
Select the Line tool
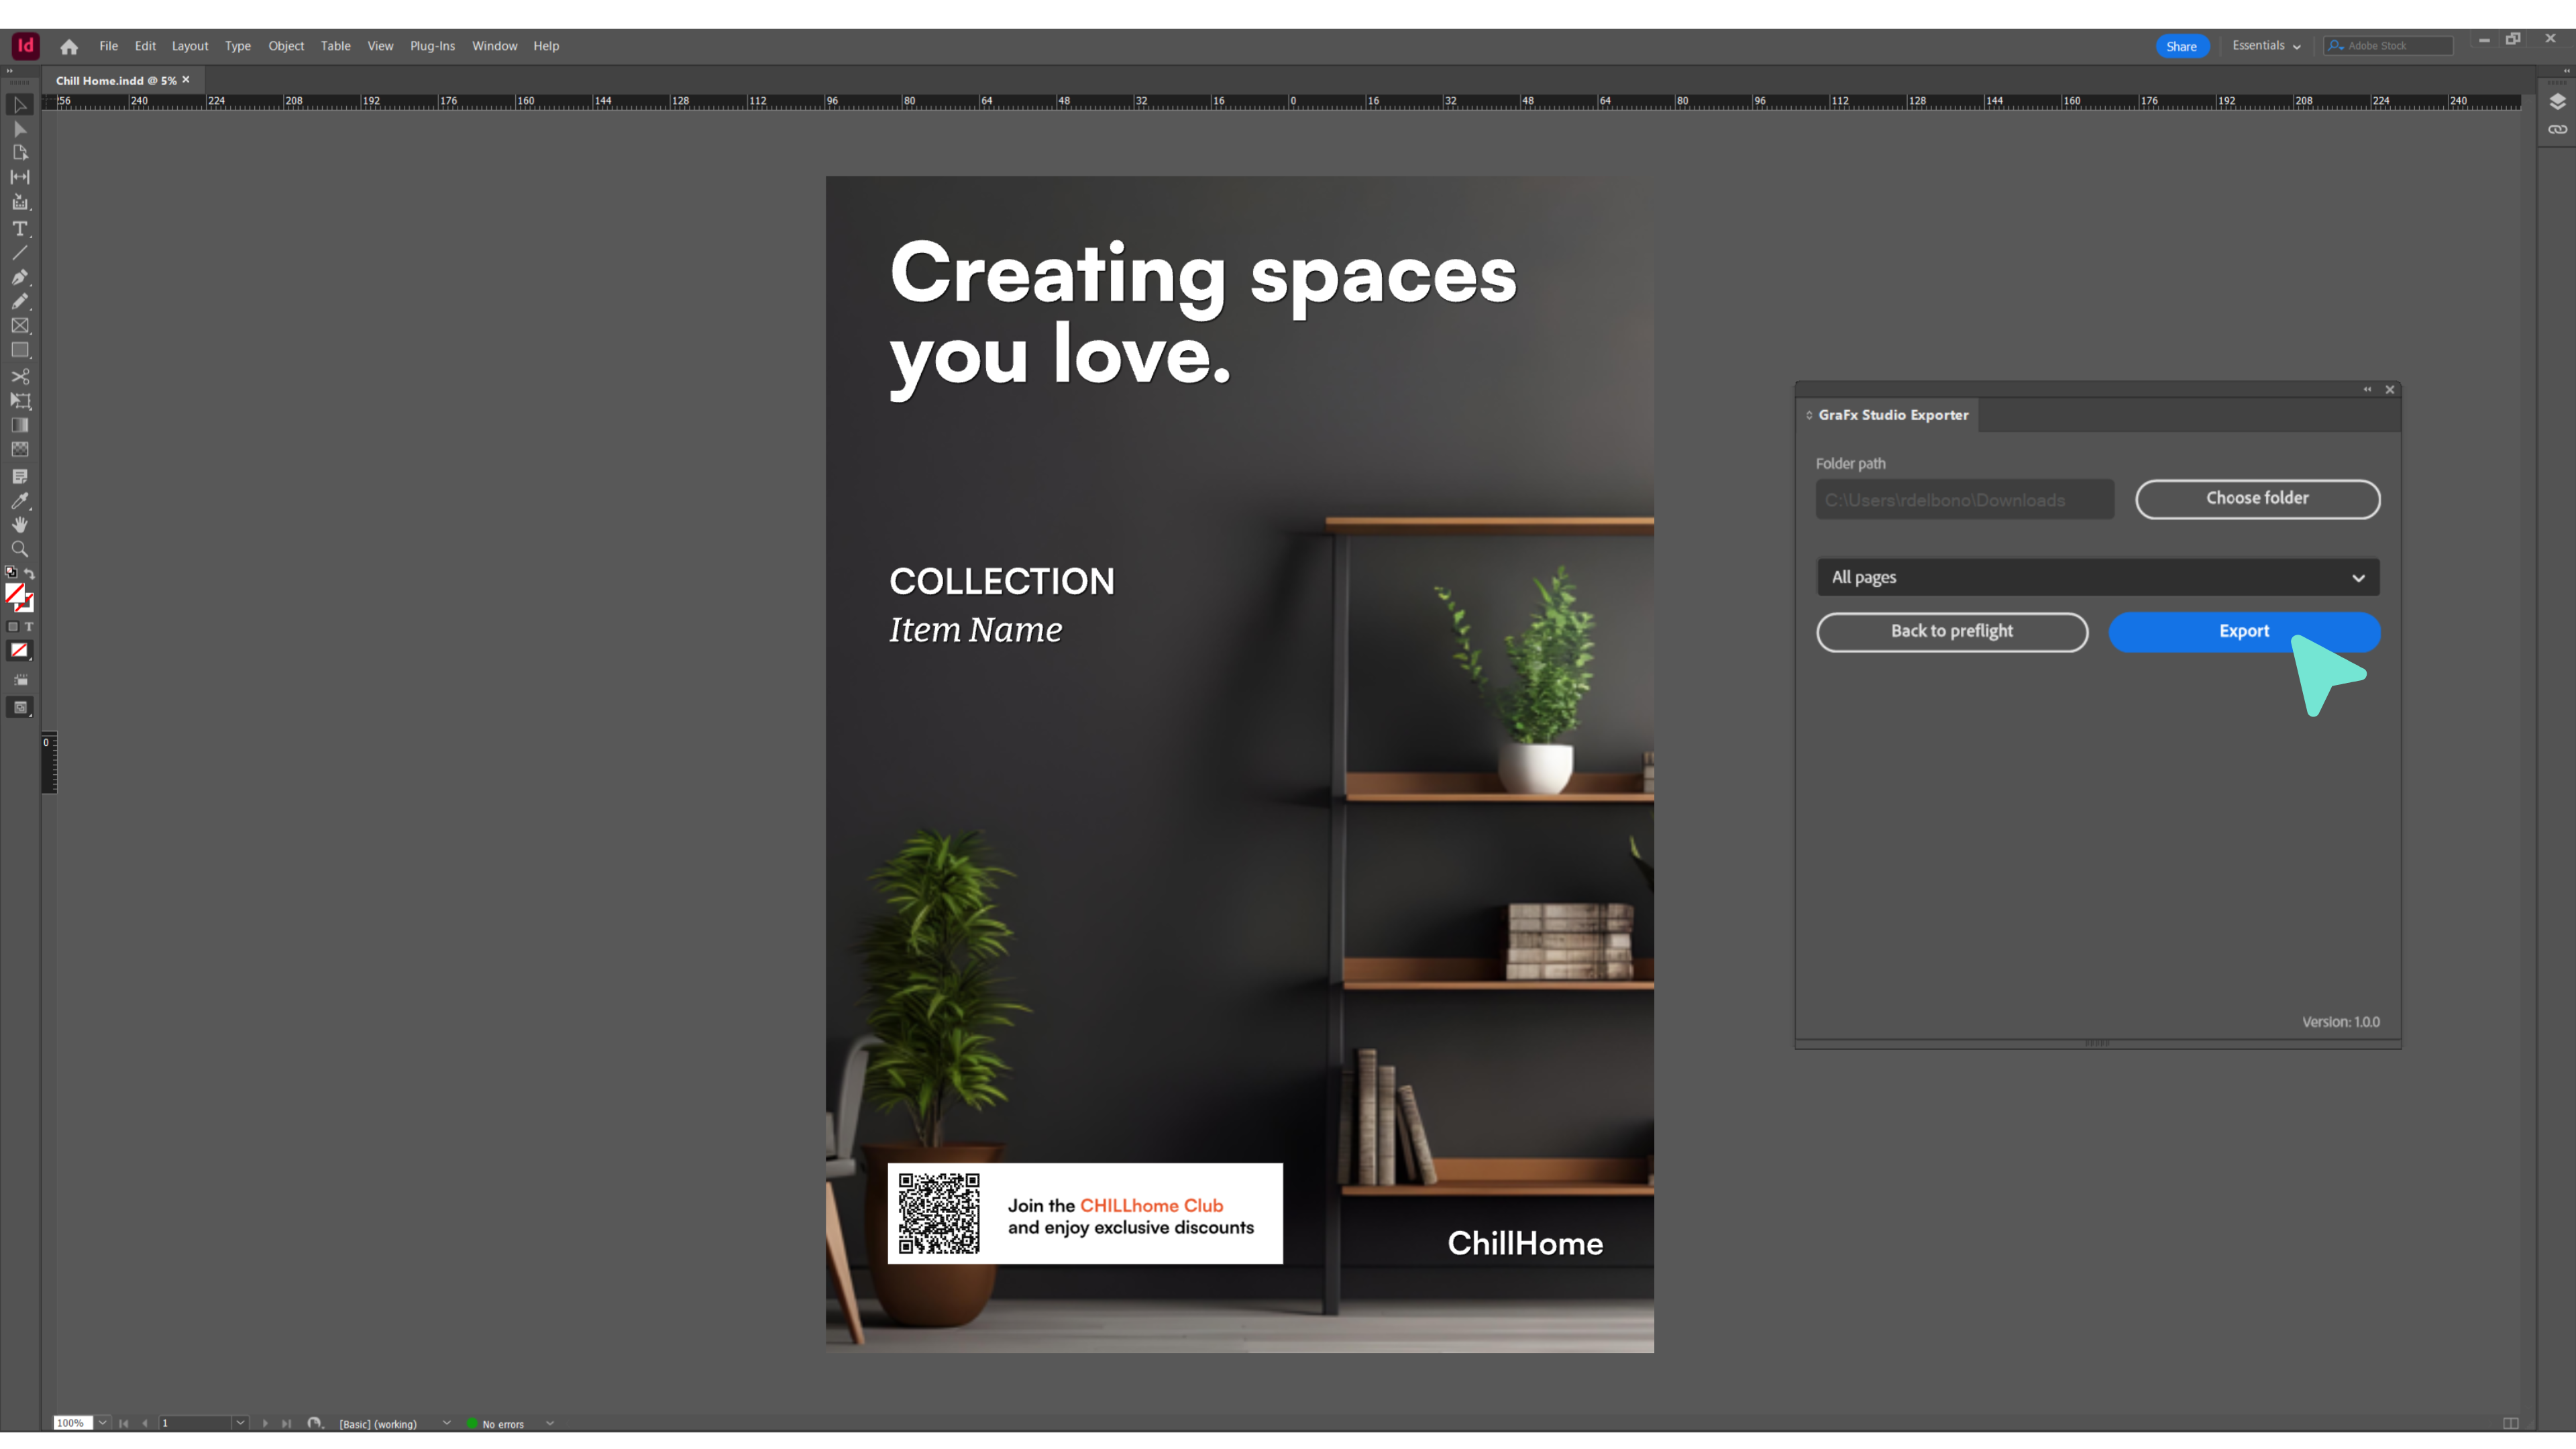click(x=20, y=253)
